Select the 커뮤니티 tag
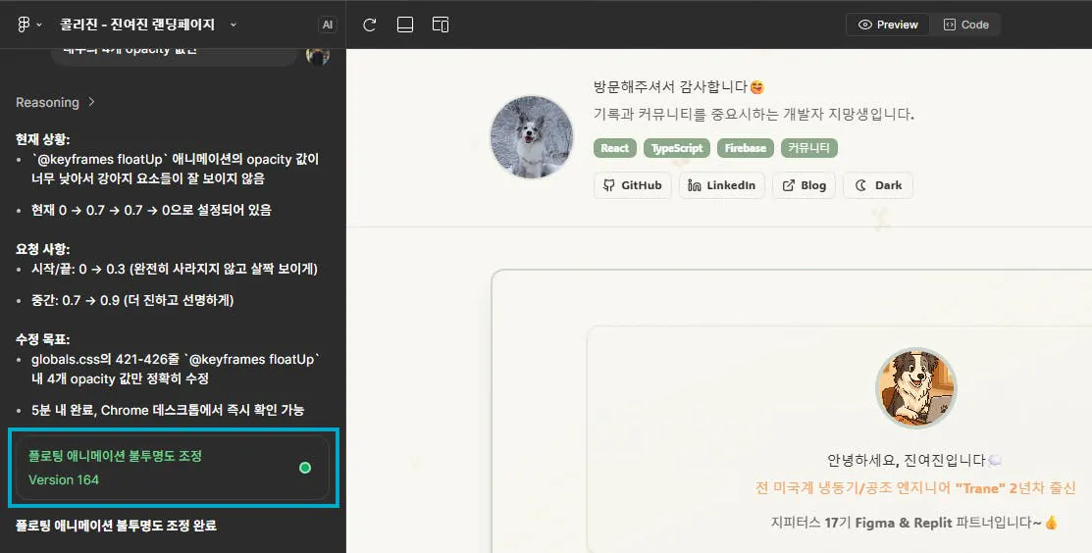The image size is (1092, 553). (809, 148)
